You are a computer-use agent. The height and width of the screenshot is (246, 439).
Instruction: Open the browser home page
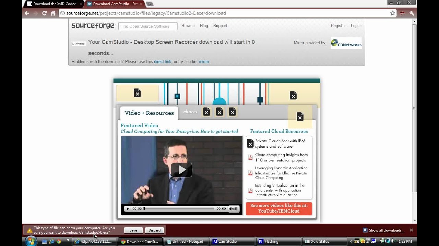point(53,13)
